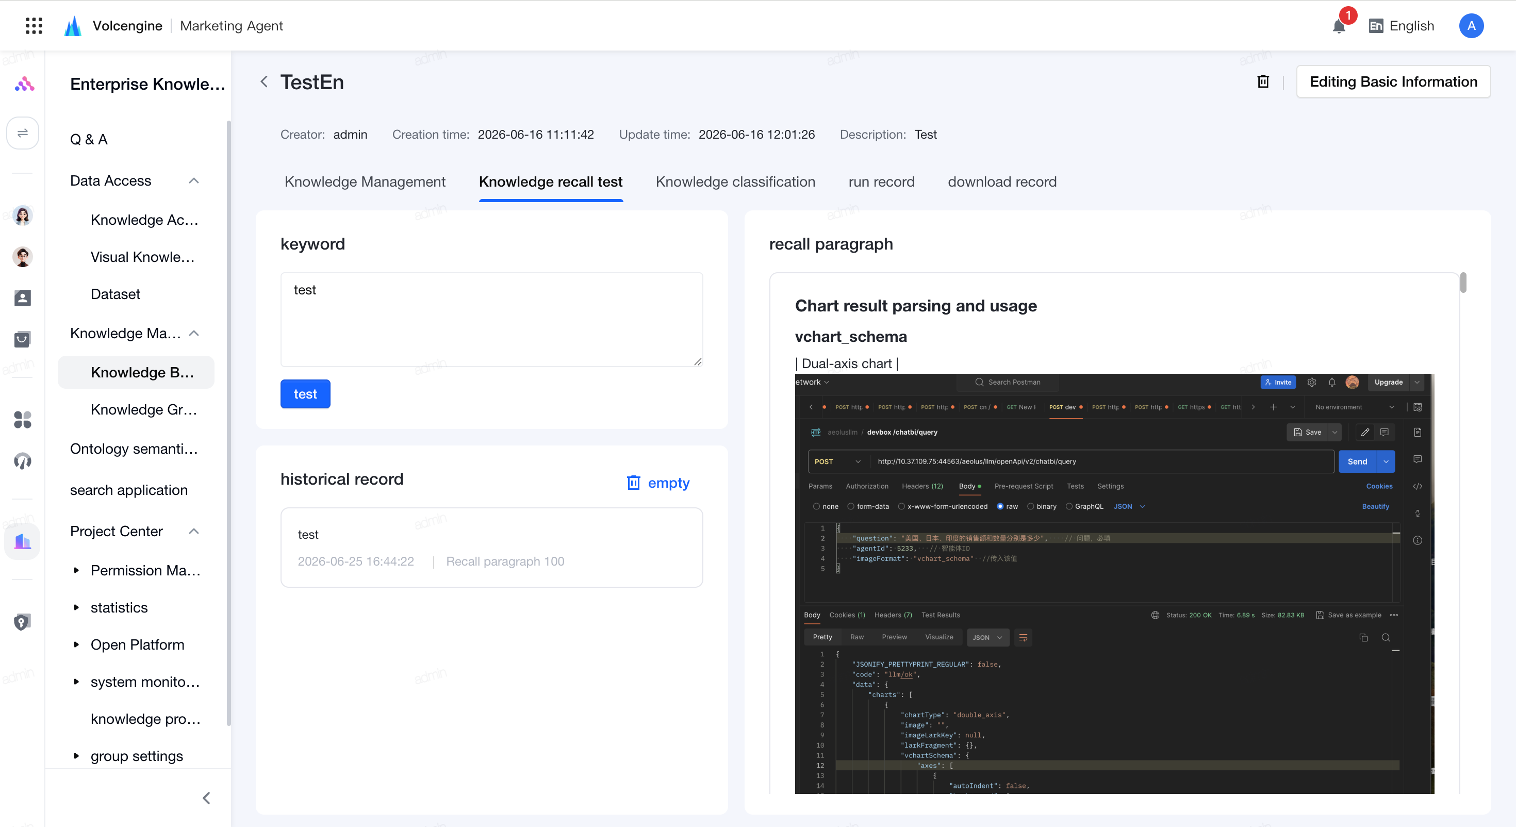Click the four-dots apps rail icon
Viewport: 1516px width, 827px height.
22,420
